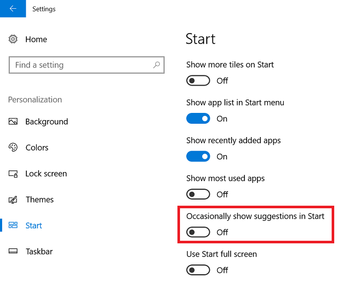
Task: Click the back arrow button
Action: (x=13, y=9)
